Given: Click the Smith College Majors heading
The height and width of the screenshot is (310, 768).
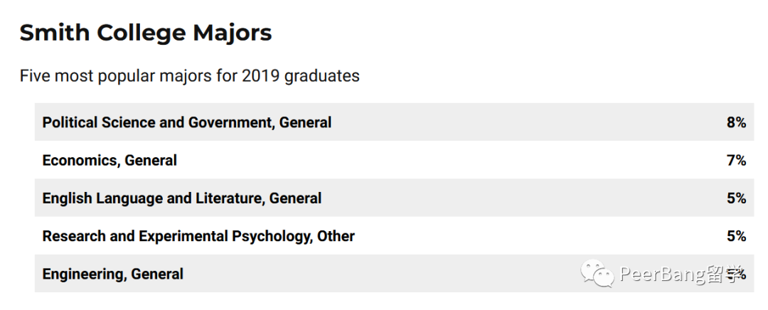Looking at the screenshot, I should [x=146, y=33].
